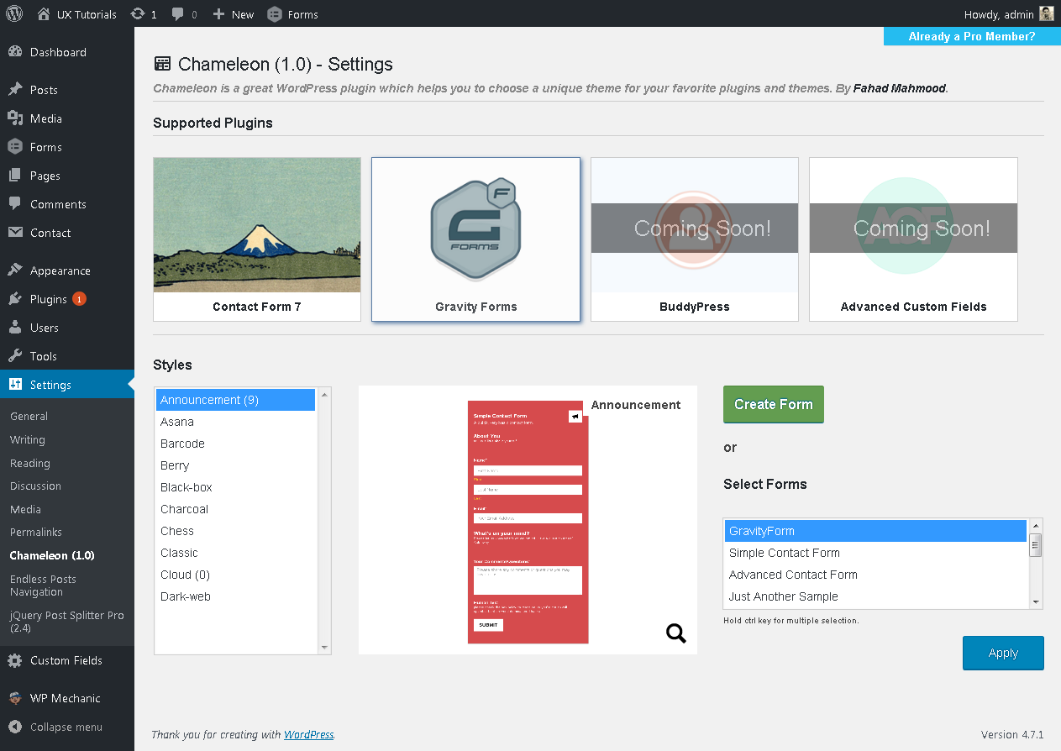The height and width of the screenshot is (751, 1061).
Task: Select Announcement (9) style
Action: click(x=235, y=400)
